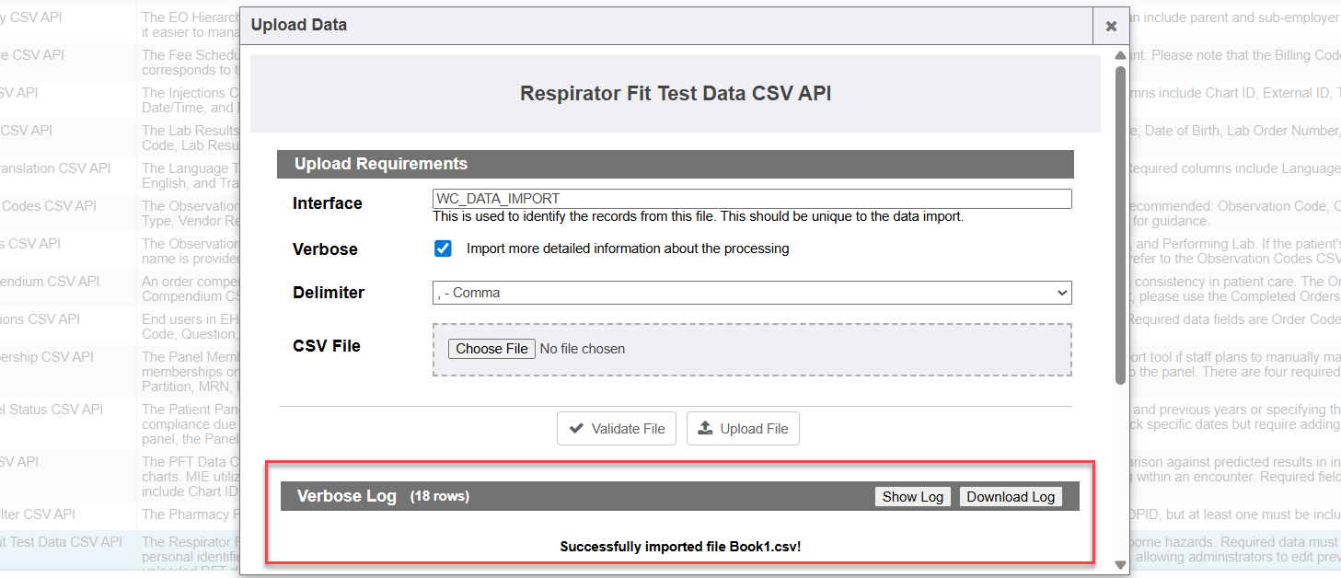Select the Order Compendium CSV API row
1341x578 pixels.
coord(50,282)
